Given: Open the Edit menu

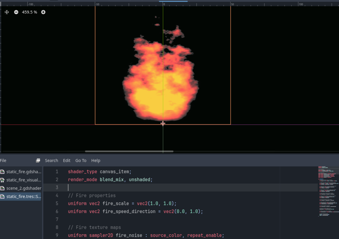Looking at the screenshot, I should tap(66, 160).
